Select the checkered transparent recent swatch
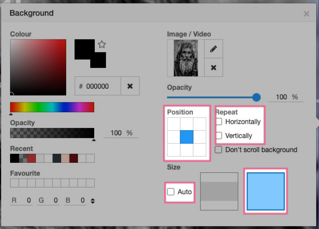This screenshot has height=229, width=319. [x=23, y=158]
